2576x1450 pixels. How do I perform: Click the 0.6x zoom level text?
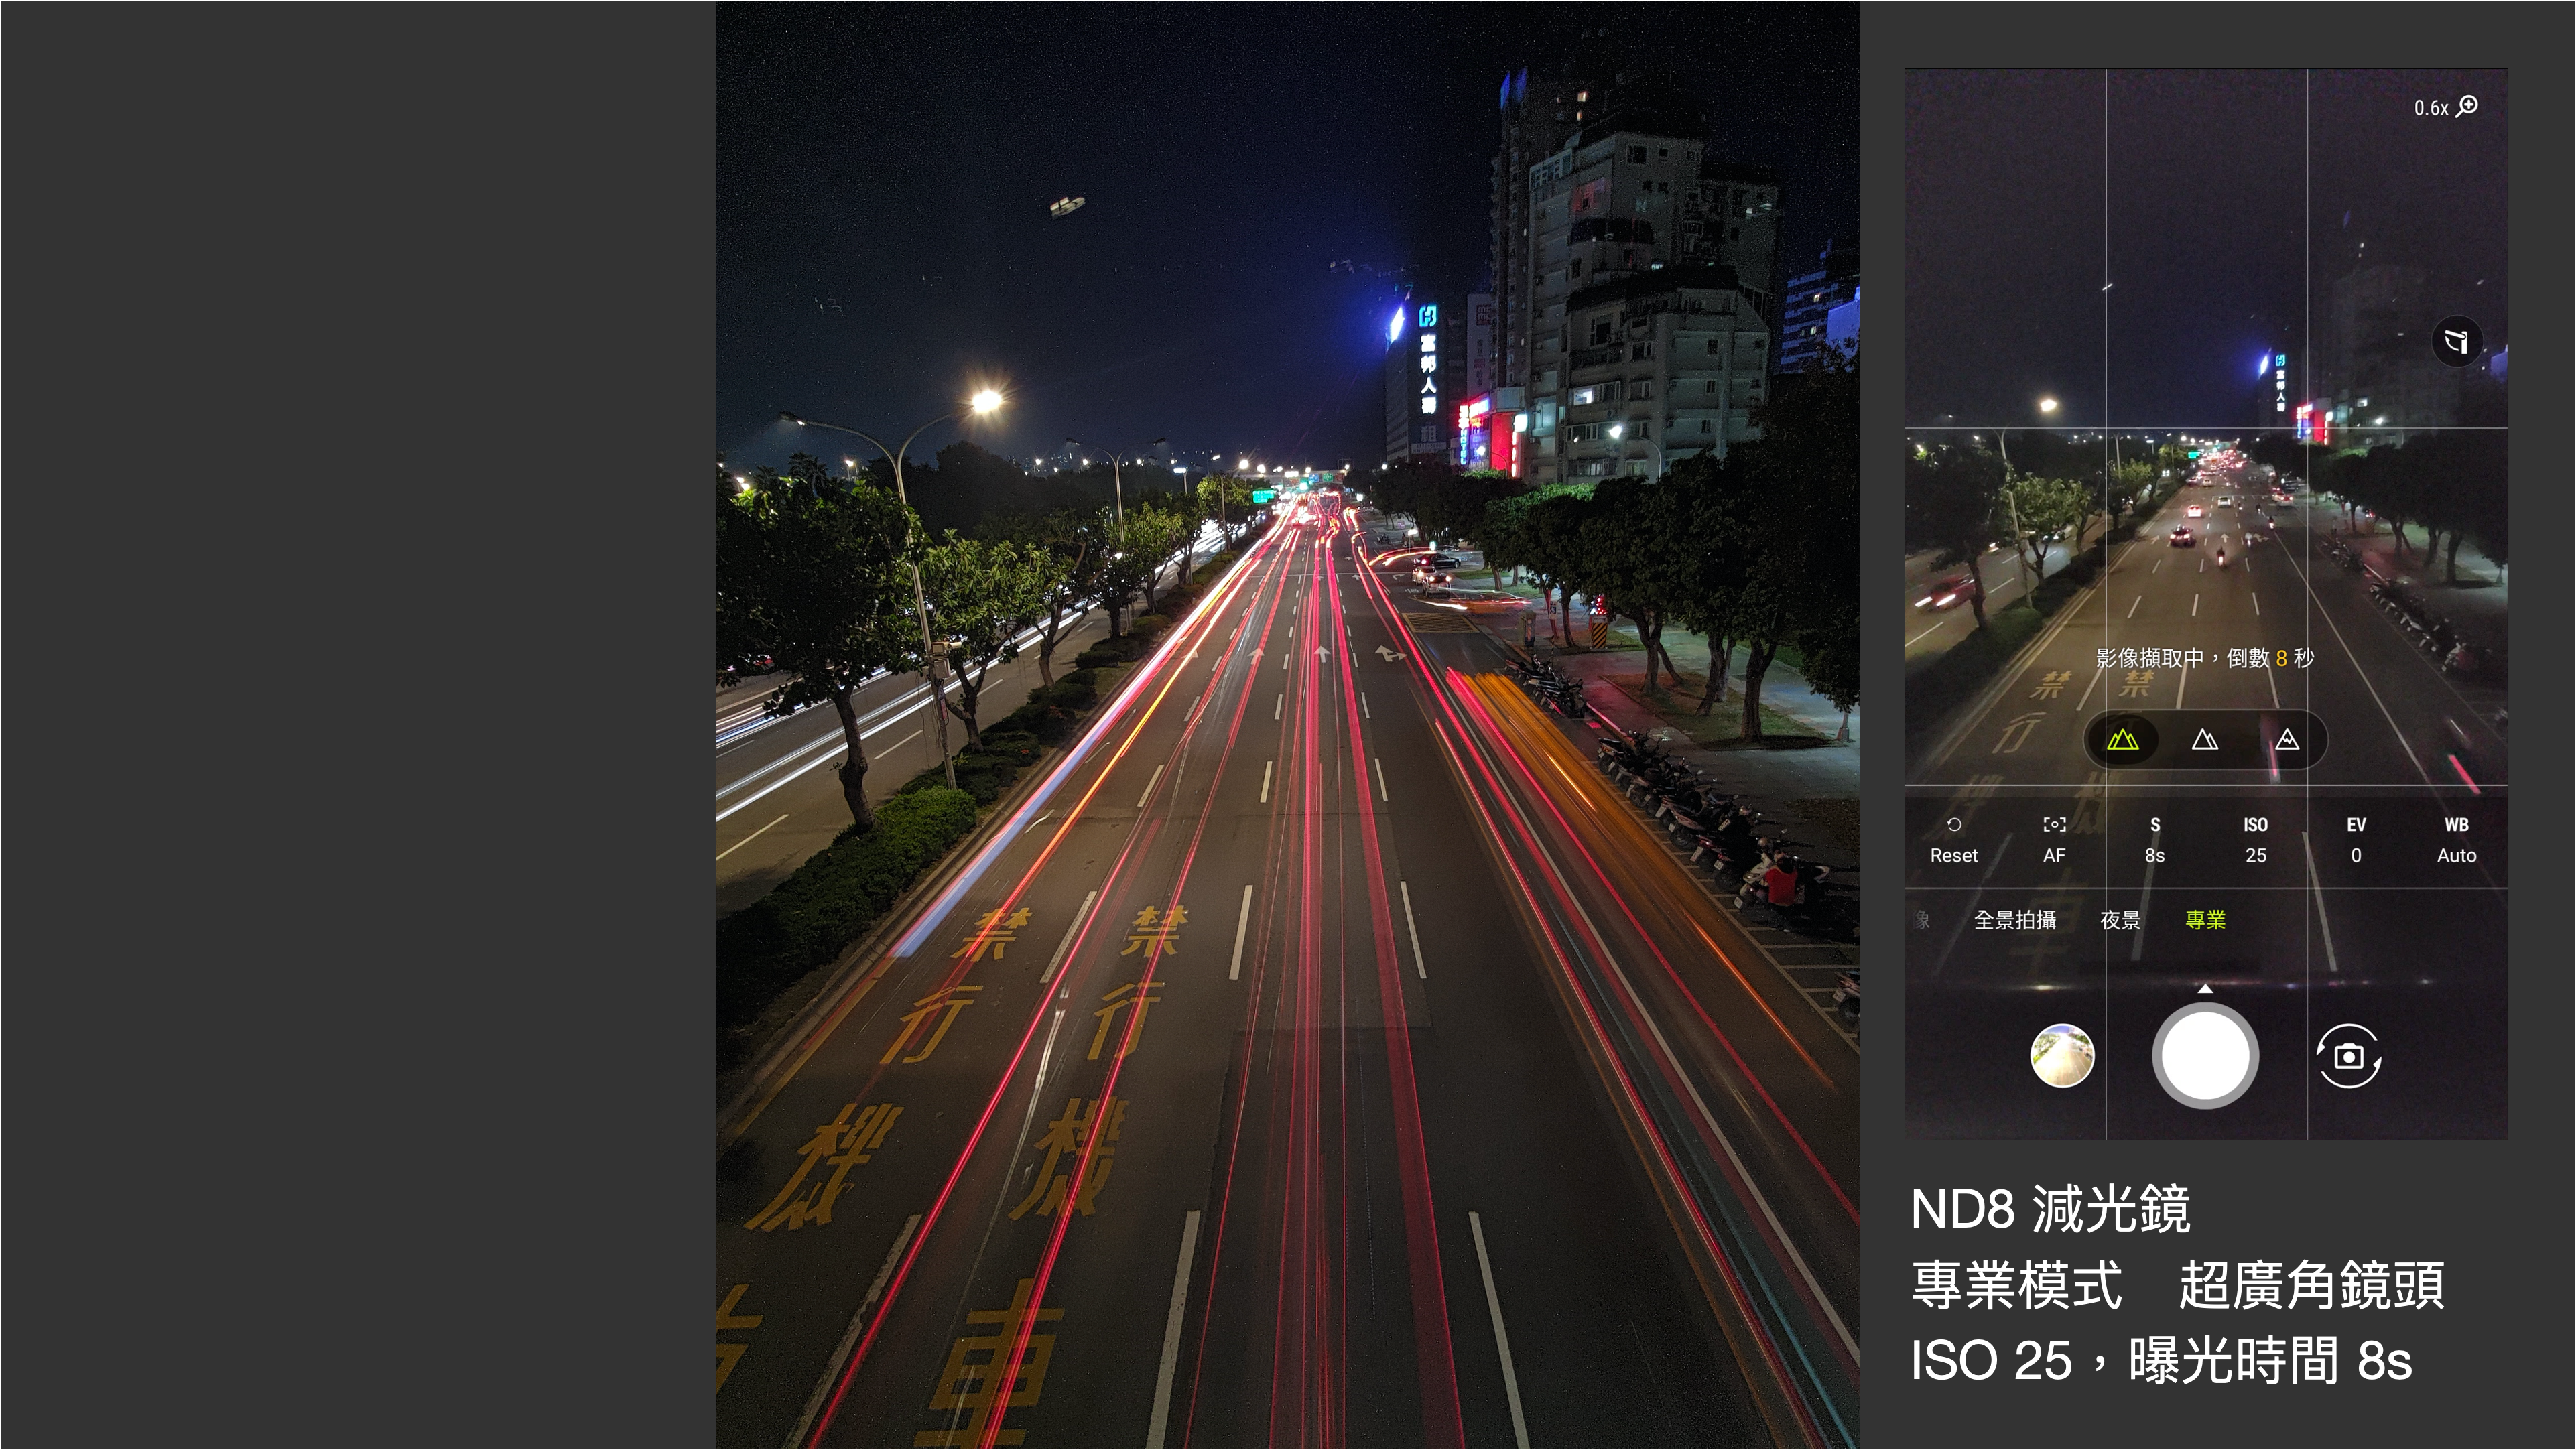click(2431, 108)
